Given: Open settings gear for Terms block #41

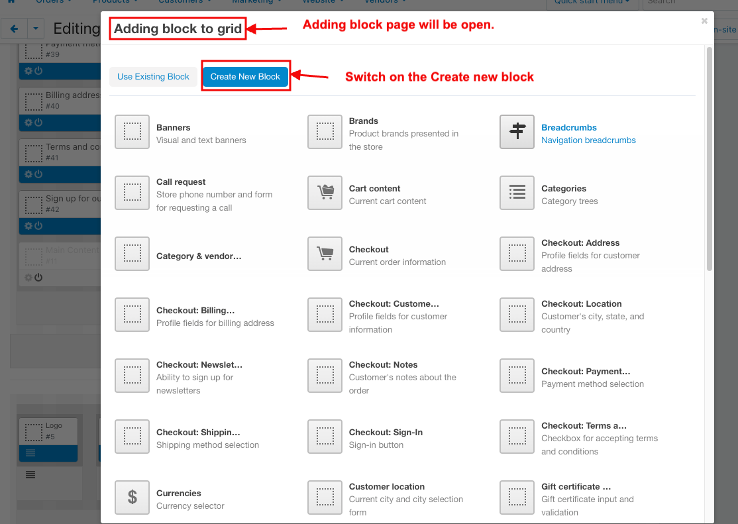Looking at the screenshot, I should coord(28,174).
